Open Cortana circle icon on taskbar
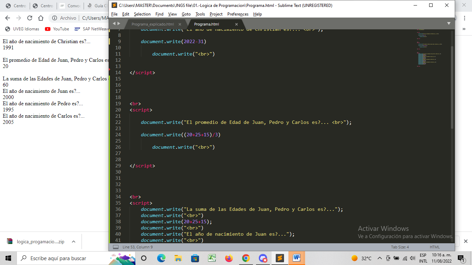Image resolution: width=472 pixels, height=265 pixels. pyautogui.click(x=144, y=258)
